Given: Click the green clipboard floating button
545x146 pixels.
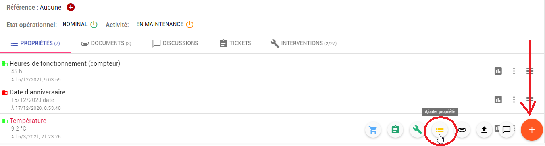Looking at the screenshot, I should (395, 130).
